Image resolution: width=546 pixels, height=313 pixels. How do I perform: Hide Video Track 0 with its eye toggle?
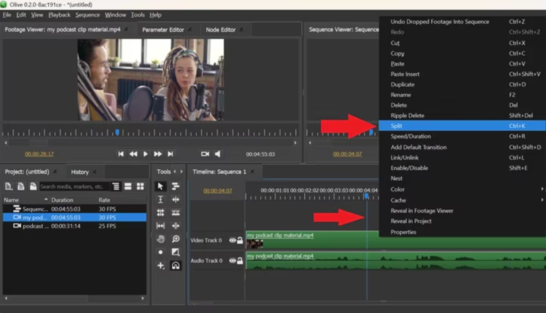pos(232,240)
